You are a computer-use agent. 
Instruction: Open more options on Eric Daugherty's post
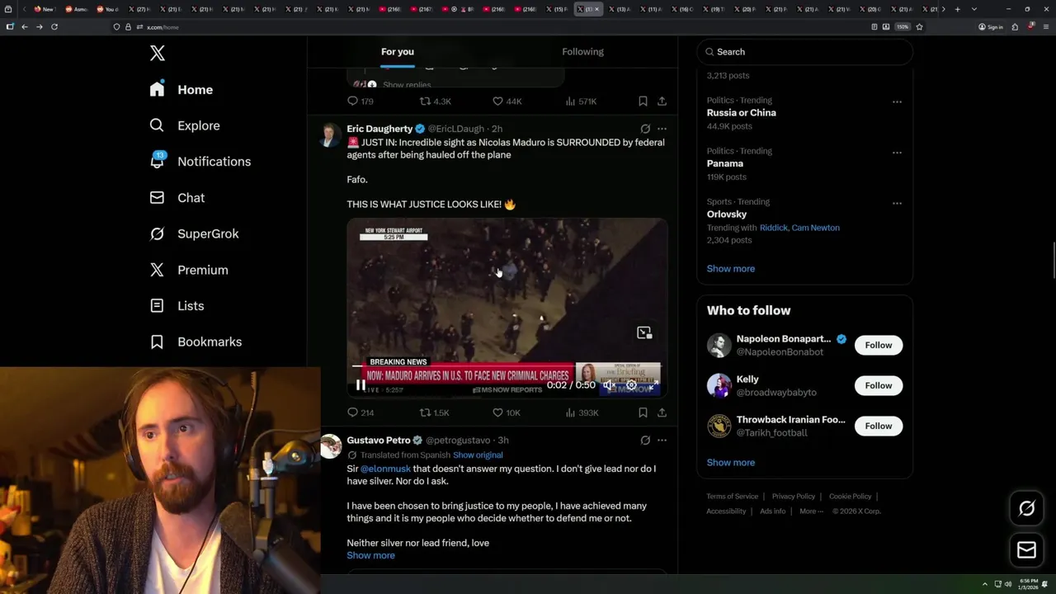click(x=662, y=129)
